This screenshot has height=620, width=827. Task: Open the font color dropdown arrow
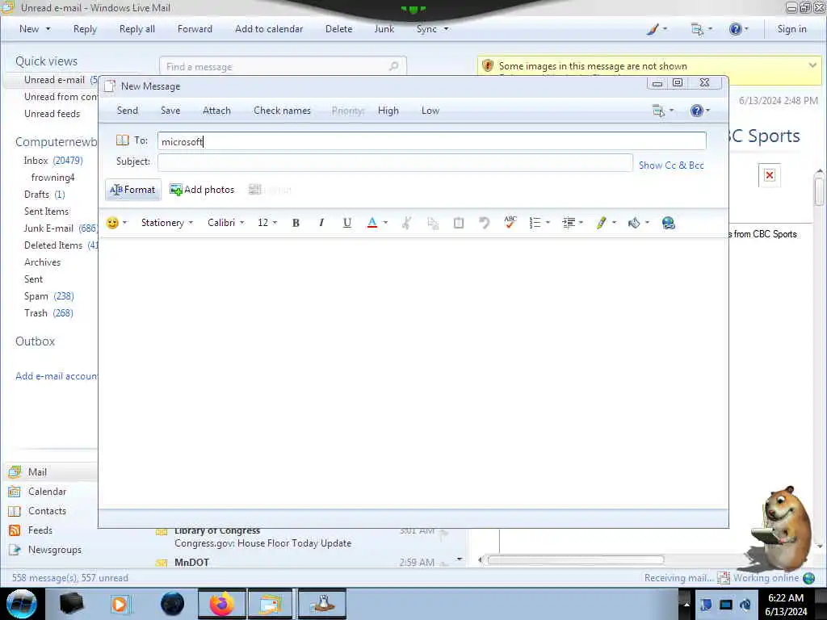tap(385, 223)
